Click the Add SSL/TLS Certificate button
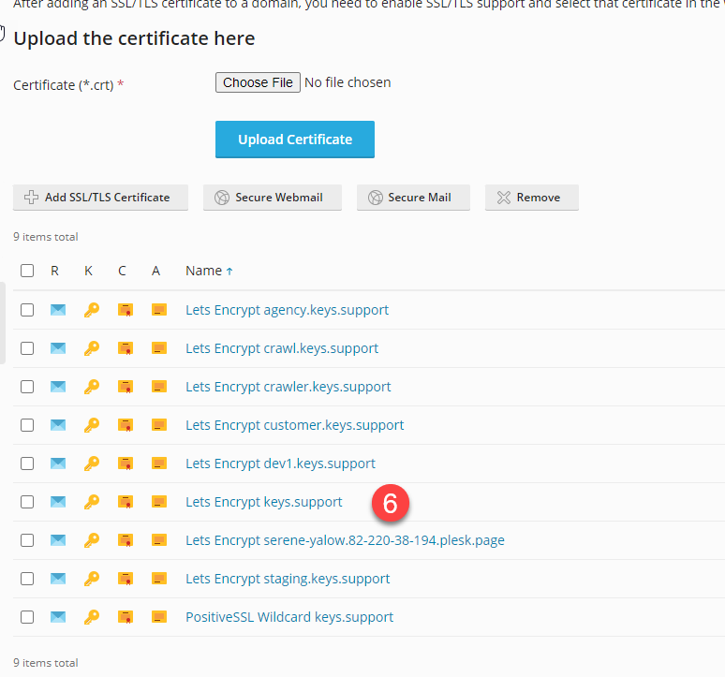Image resolution: width=725 pixels, height=677 pixels. pos(100,198)
